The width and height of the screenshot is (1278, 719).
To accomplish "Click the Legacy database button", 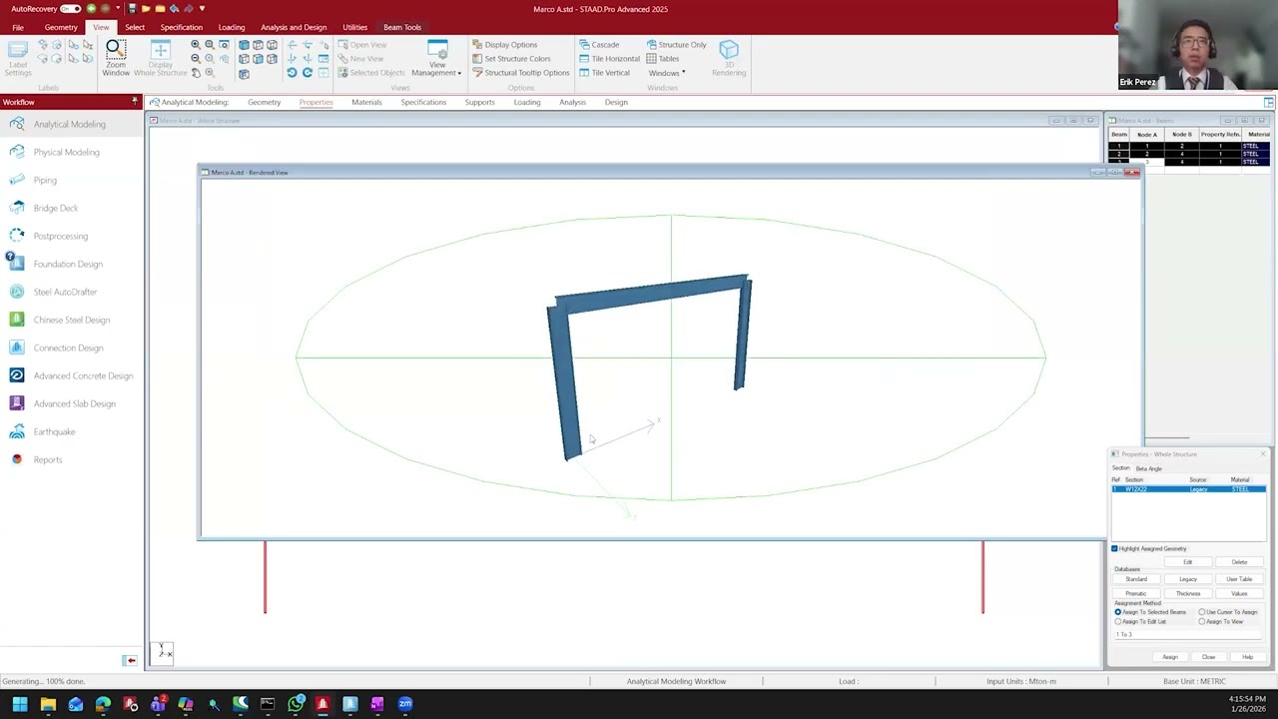I will [1188, 579].
